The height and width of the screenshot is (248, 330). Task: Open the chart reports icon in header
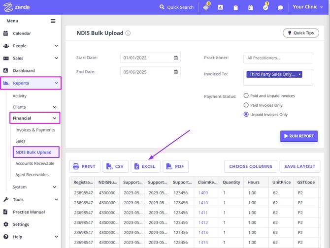pos(220,7)
